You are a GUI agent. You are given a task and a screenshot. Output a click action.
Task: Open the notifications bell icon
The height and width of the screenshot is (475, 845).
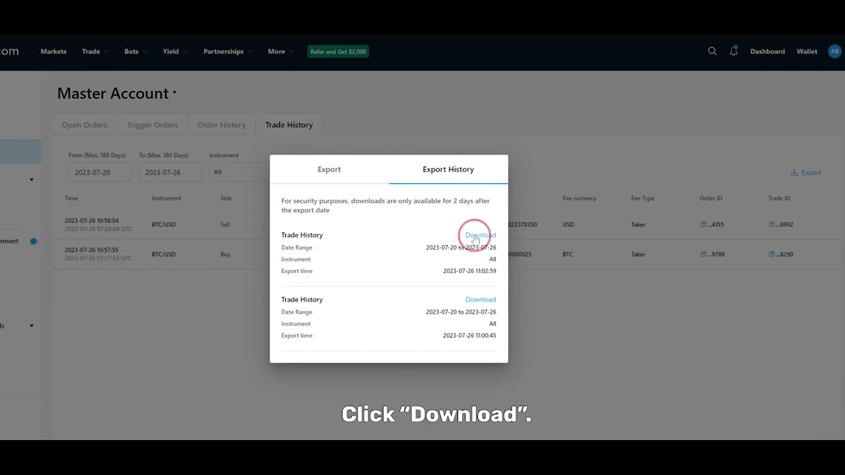point(733,51)
